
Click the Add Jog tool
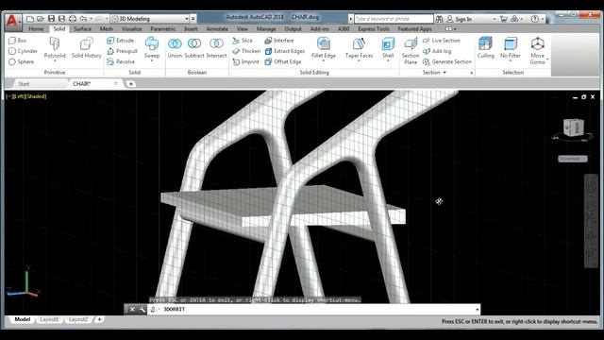click(x=437, y=51)
